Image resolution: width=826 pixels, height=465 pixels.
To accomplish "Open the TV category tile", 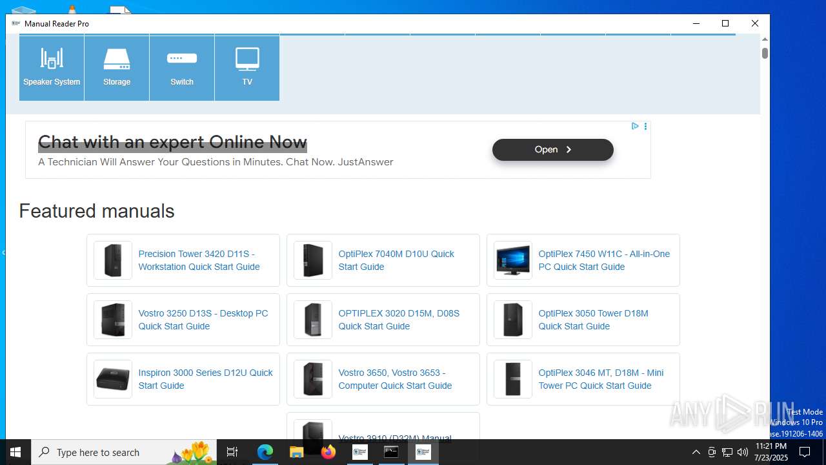I will (x=247, y=68).
